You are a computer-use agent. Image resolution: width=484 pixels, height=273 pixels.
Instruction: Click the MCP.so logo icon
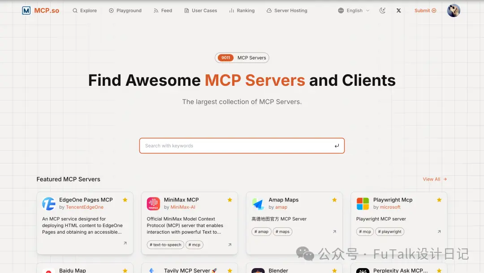26,10
